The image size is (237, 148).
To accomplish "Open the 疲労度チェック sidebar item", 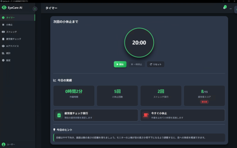I will [x=17, y=39].
